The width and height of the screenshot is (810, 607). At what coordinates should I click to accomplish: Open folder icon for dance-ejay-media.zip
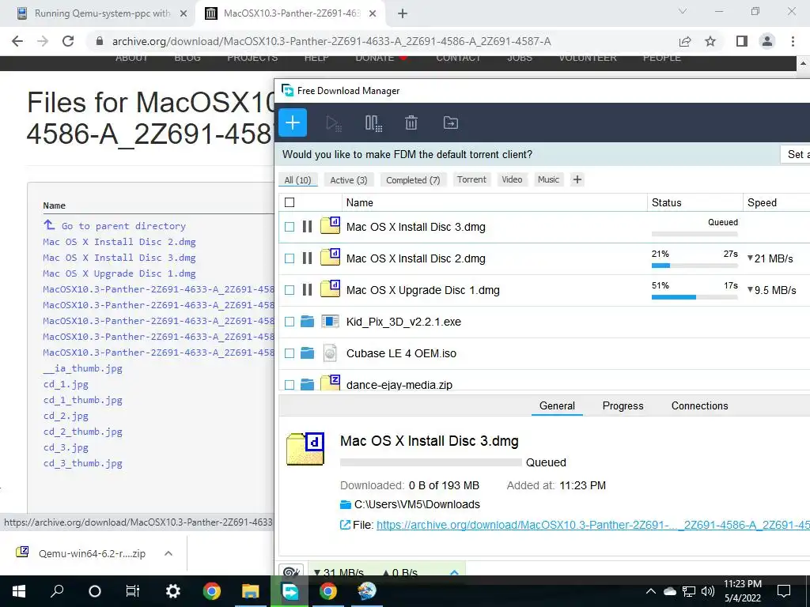click(x=308, y=385)
